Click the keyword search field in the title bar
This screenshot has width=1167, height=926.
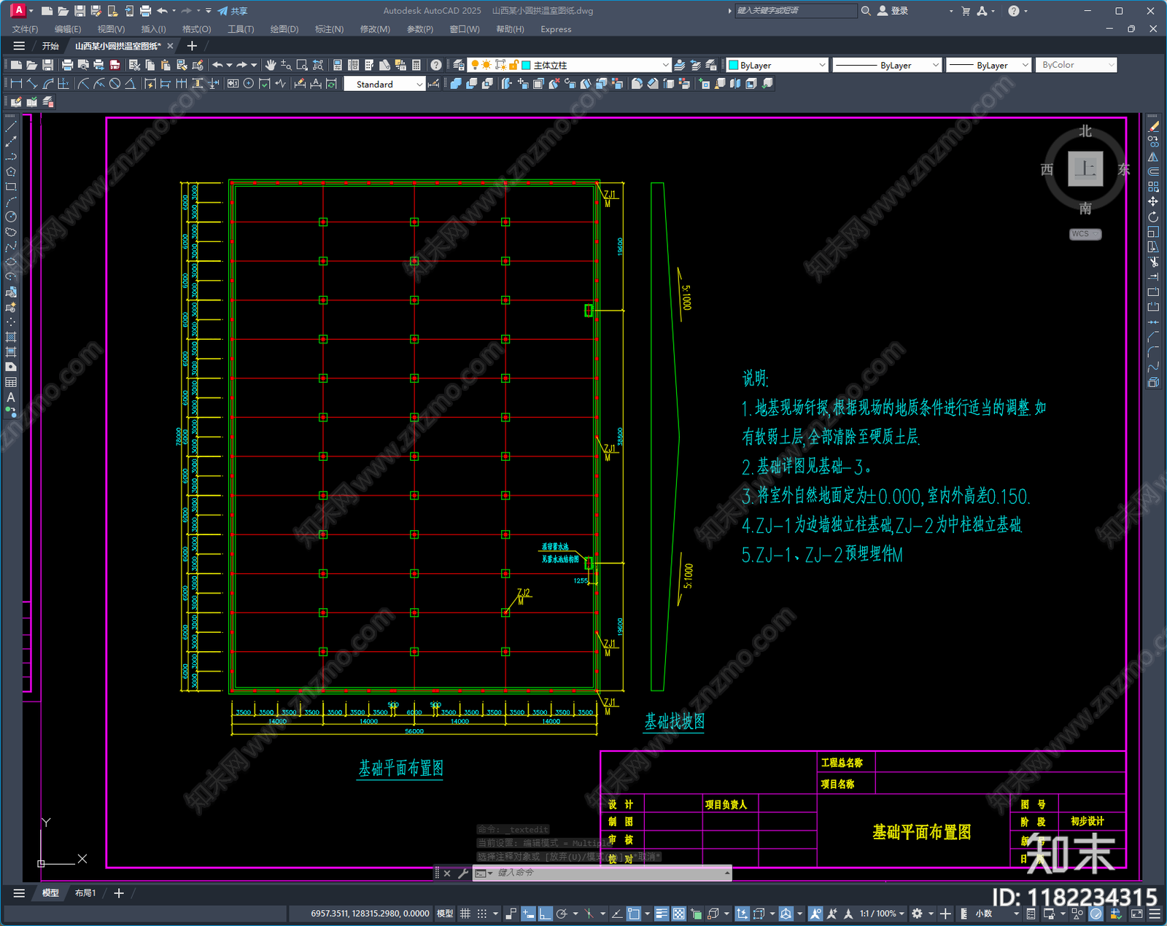(x=795, y=11)
